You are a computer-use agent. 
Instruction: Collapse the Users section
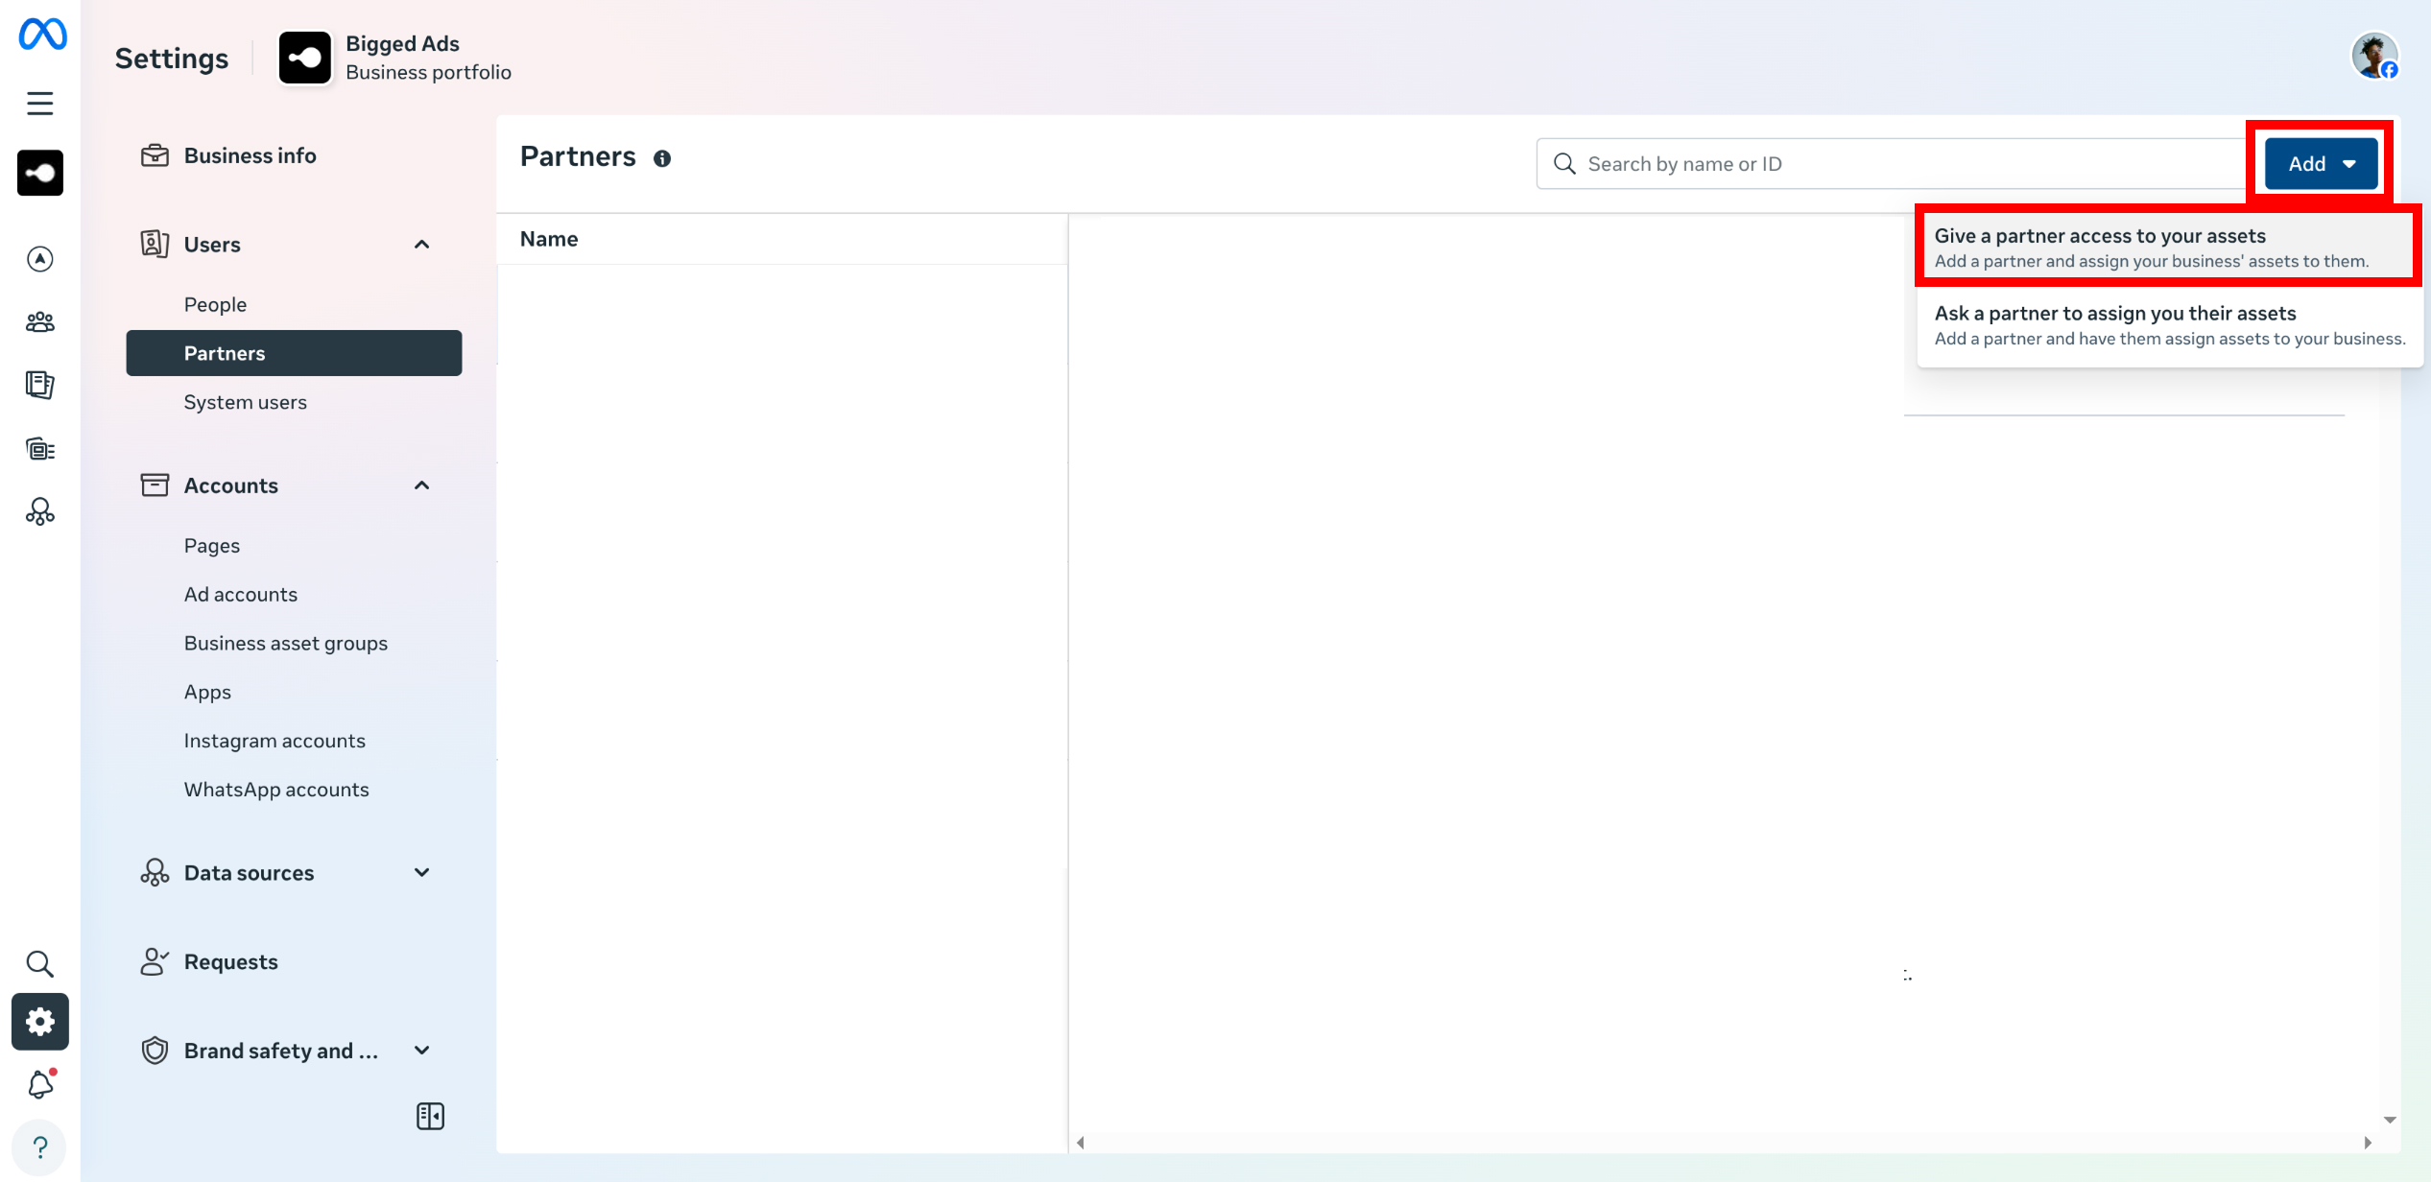click(x=421, y=245)
